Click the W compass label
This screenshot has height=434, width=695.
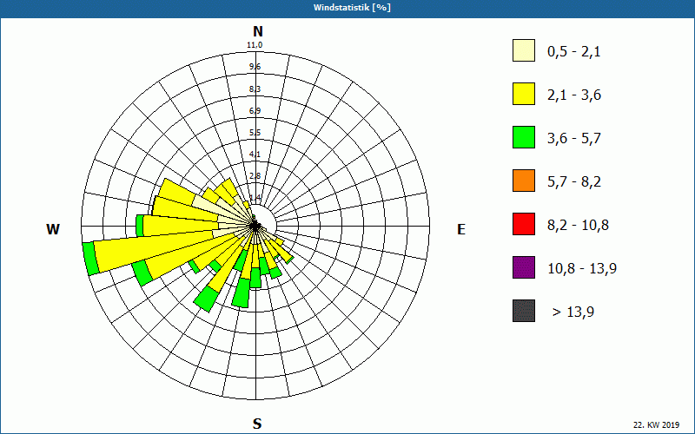coord(53,229)
